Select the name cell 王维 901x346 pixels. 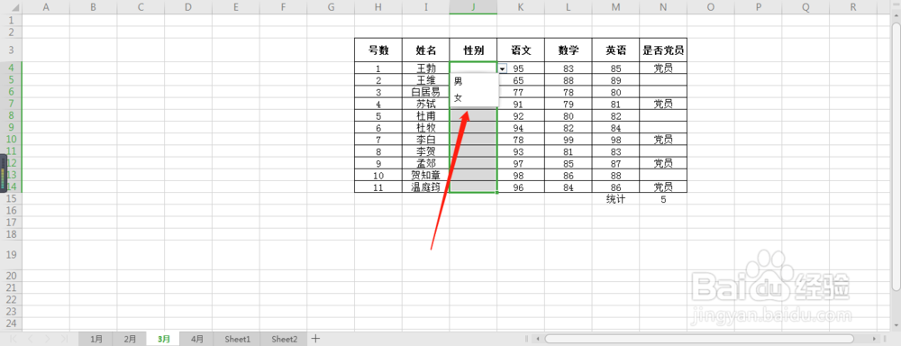click(426, 80)
